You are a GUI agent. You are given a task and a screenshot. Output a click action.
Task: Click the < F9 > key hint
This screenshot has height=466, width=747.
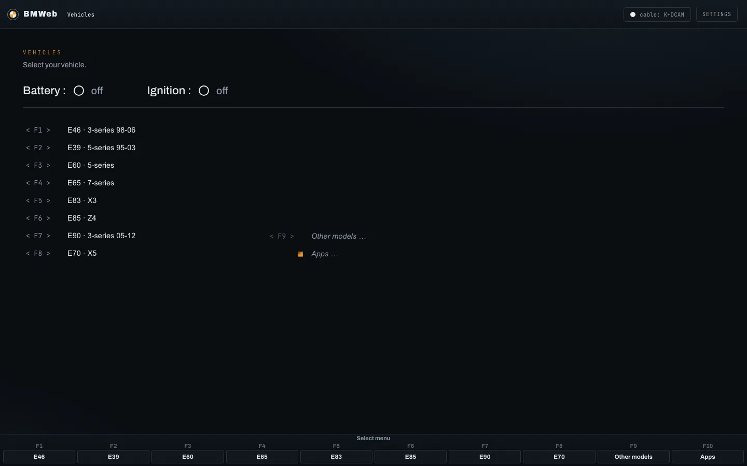coord(282,236)
